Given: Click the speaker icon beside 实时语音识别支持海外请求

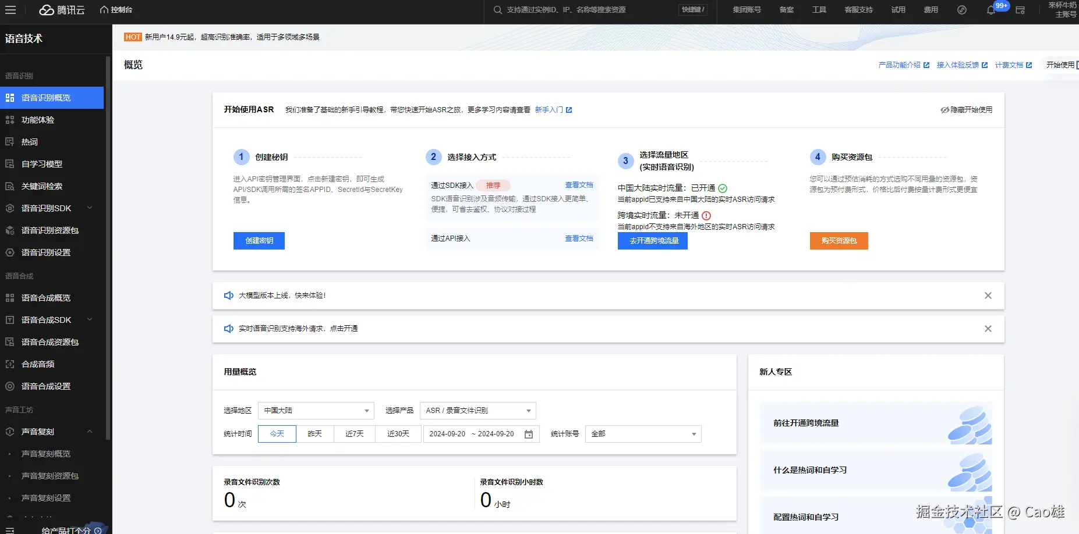Looking at the screenshot, I should coord(229,329).
